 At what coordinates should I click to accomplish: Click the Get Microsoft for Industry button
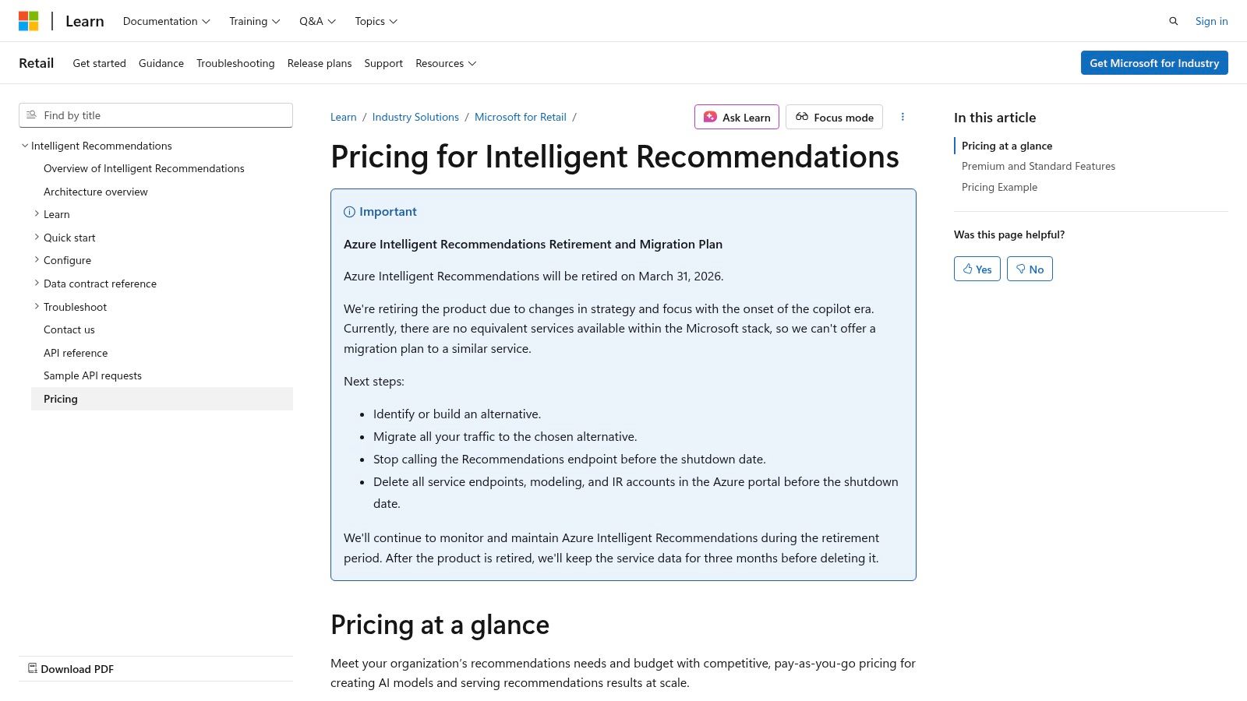[1154, 63]
